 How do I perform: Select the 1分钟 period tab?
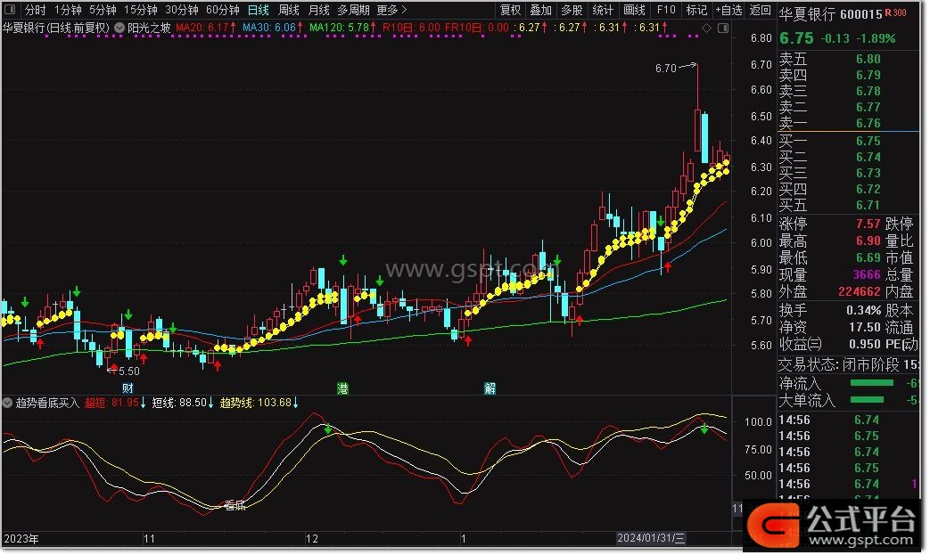(x=68, y=10)
